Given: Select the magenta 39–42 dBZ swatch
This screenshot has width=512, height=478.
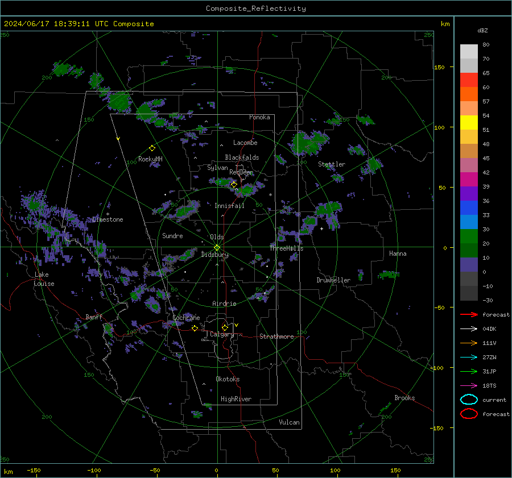Looking at the screenshot, I should pos(469,180).
